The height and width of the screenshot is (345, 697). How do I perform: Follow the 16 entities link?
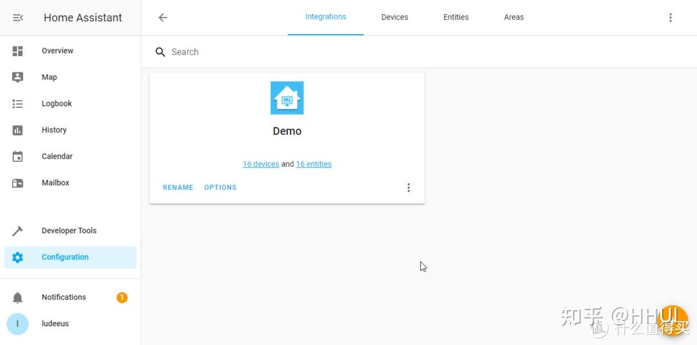coord(314,164)
